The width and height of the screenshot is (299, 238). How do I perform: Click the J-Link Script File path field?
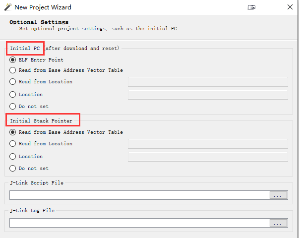tap(140, 195)
